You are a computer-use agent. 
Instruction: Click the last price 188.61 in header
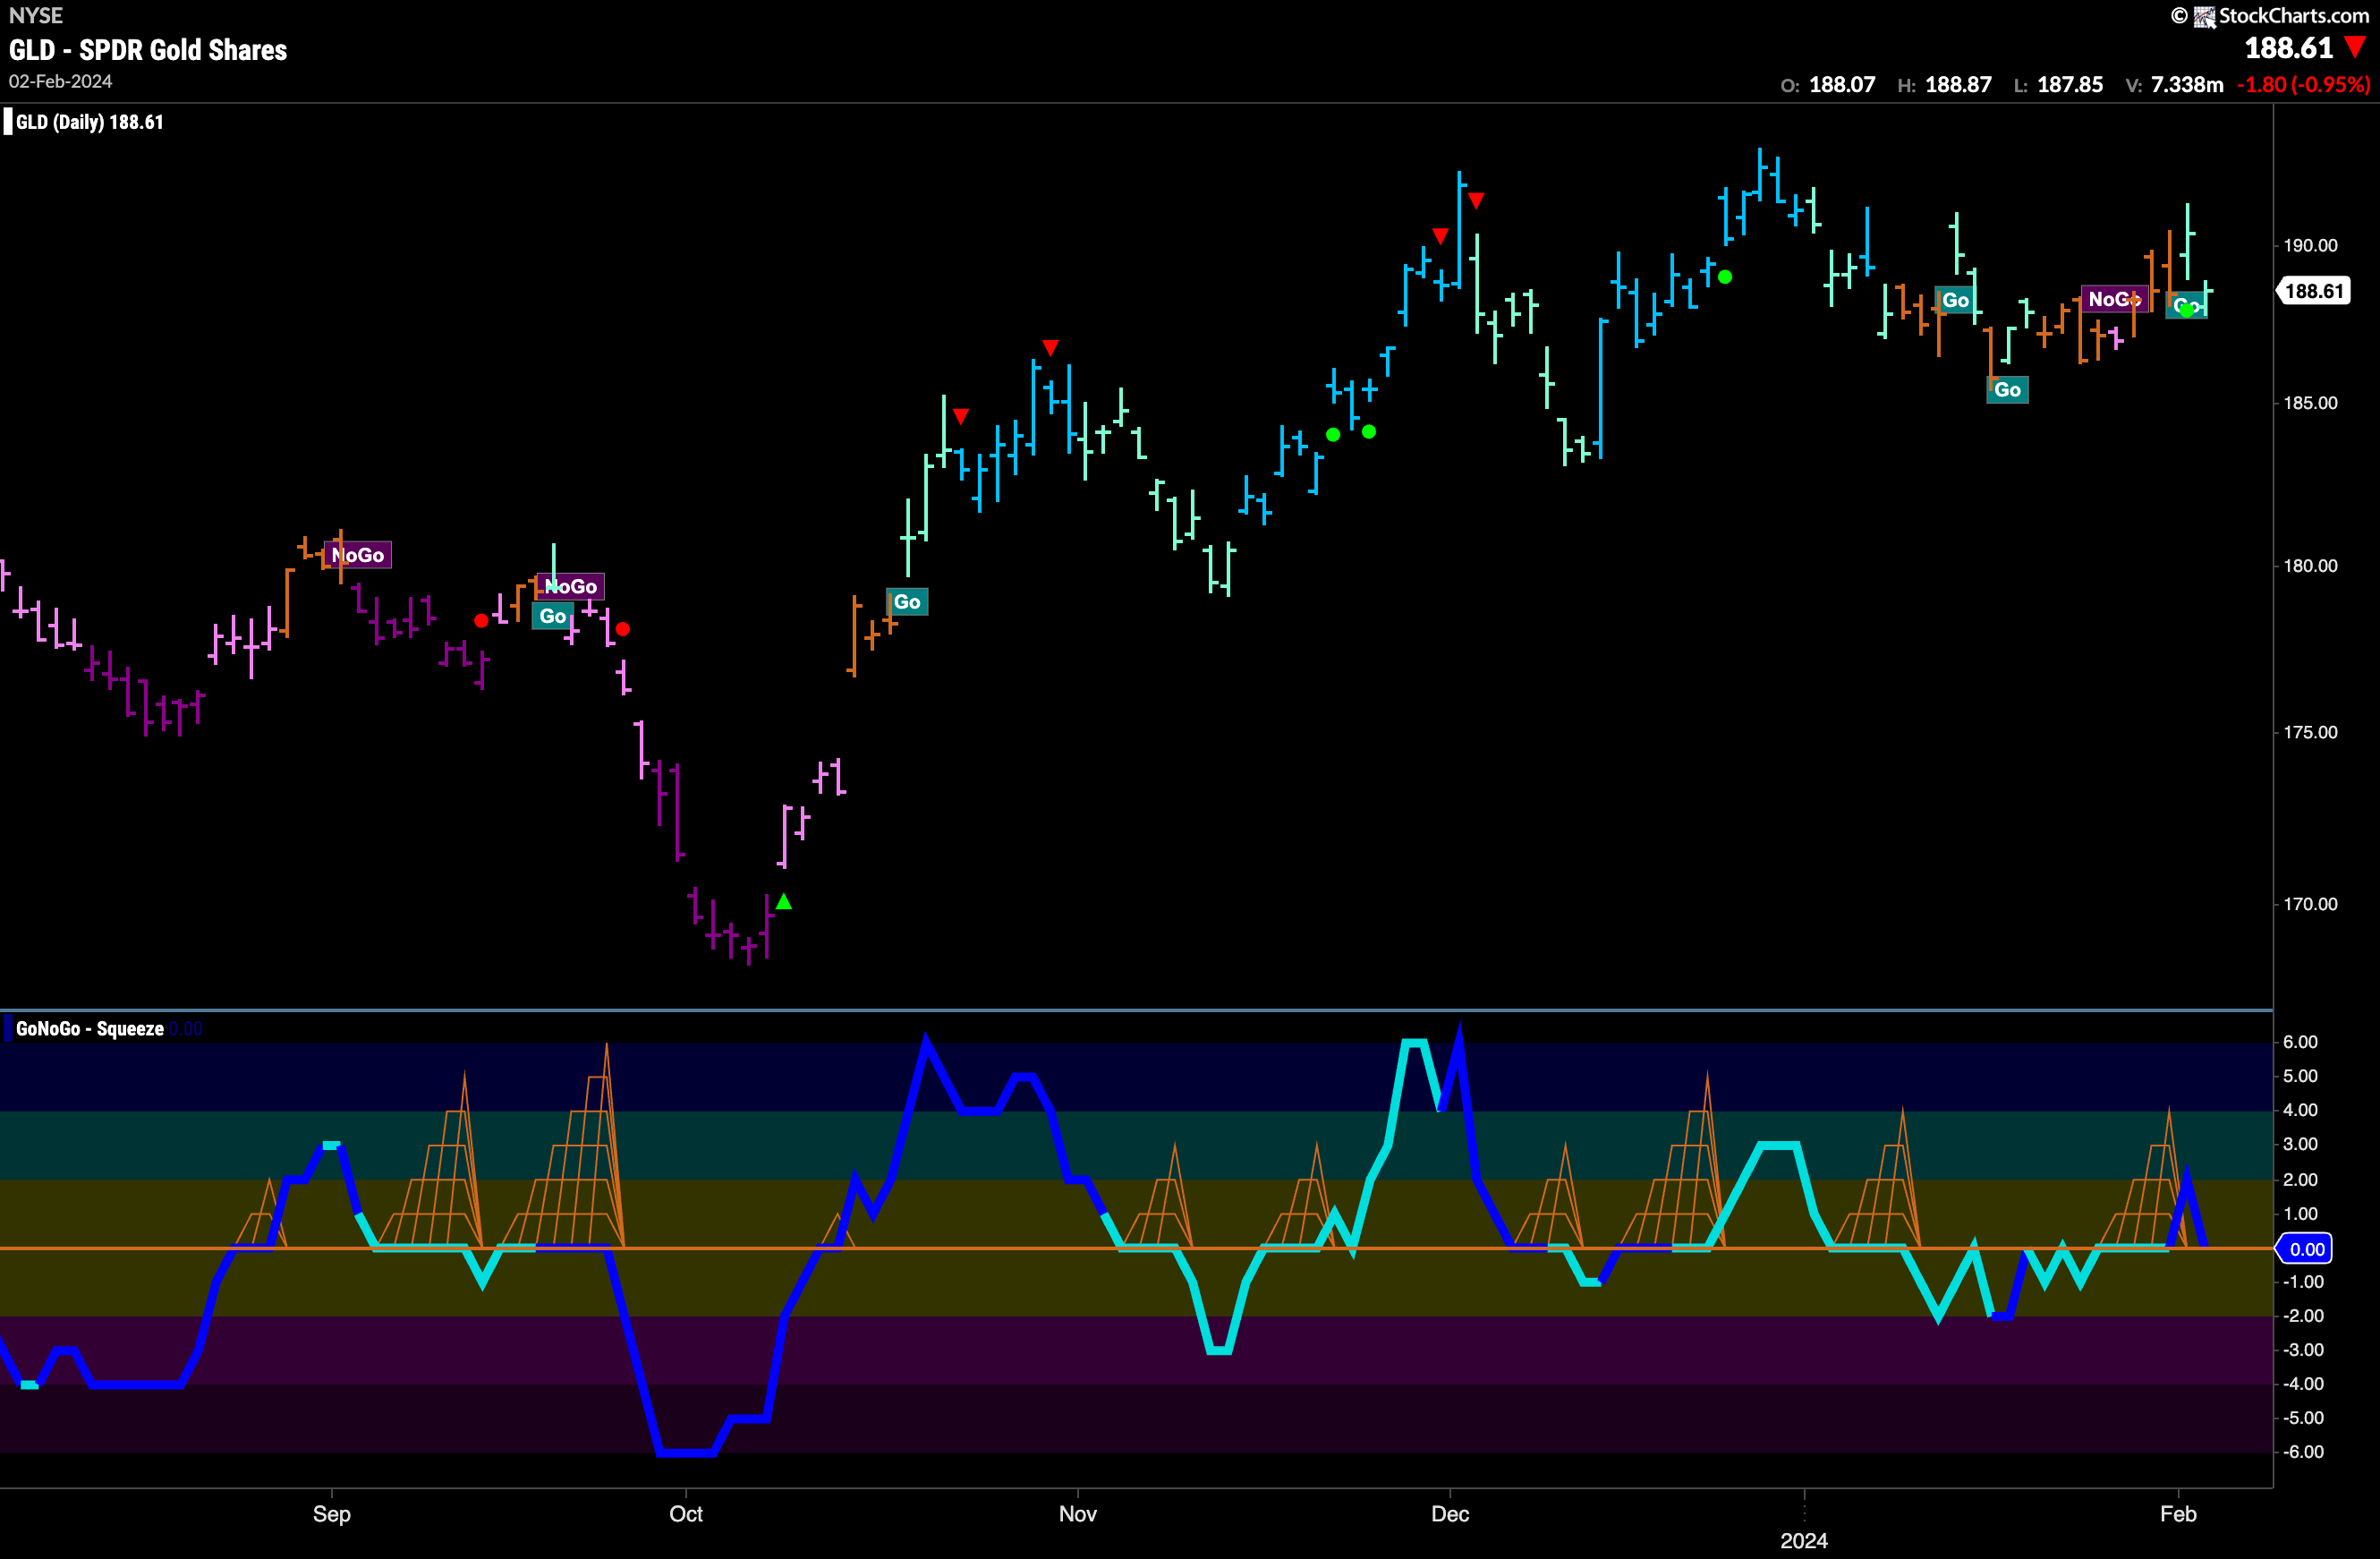[2288, 48]
